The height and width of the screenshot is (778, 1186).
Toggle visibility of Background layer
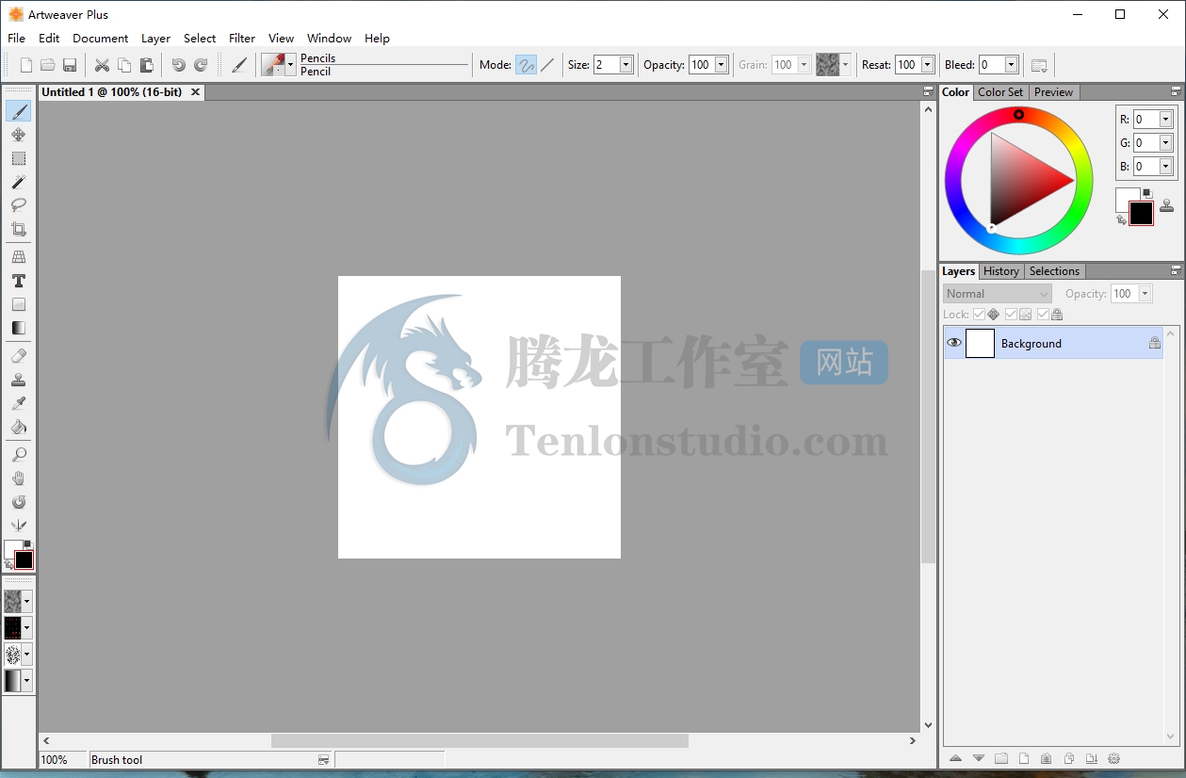tap(954, 343)
